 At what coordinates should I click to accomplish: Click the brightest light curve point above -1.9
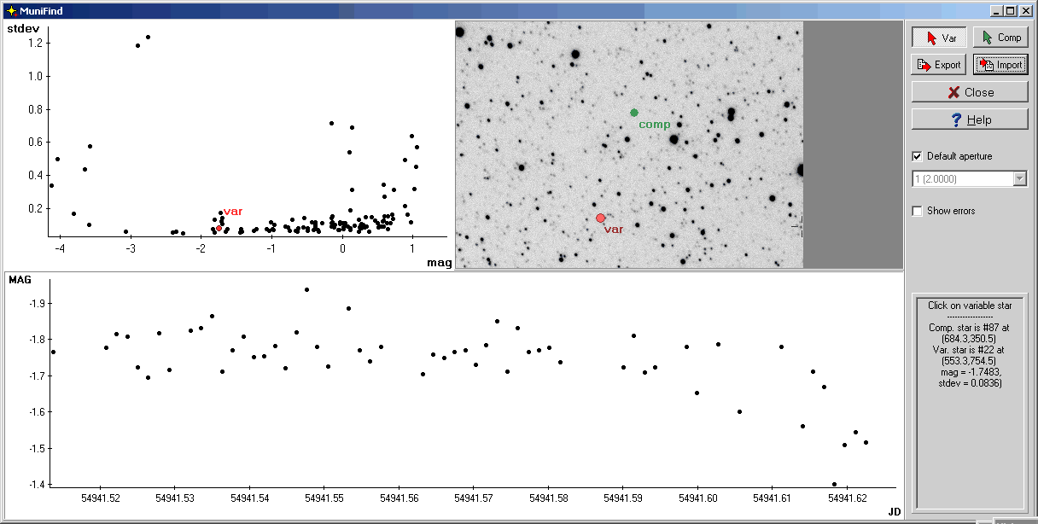point(306,290)
